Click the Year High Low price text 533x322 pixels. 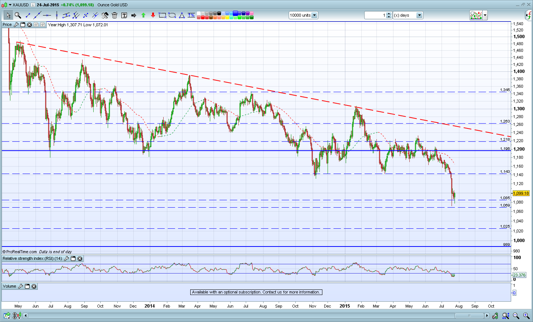(78, 25)
